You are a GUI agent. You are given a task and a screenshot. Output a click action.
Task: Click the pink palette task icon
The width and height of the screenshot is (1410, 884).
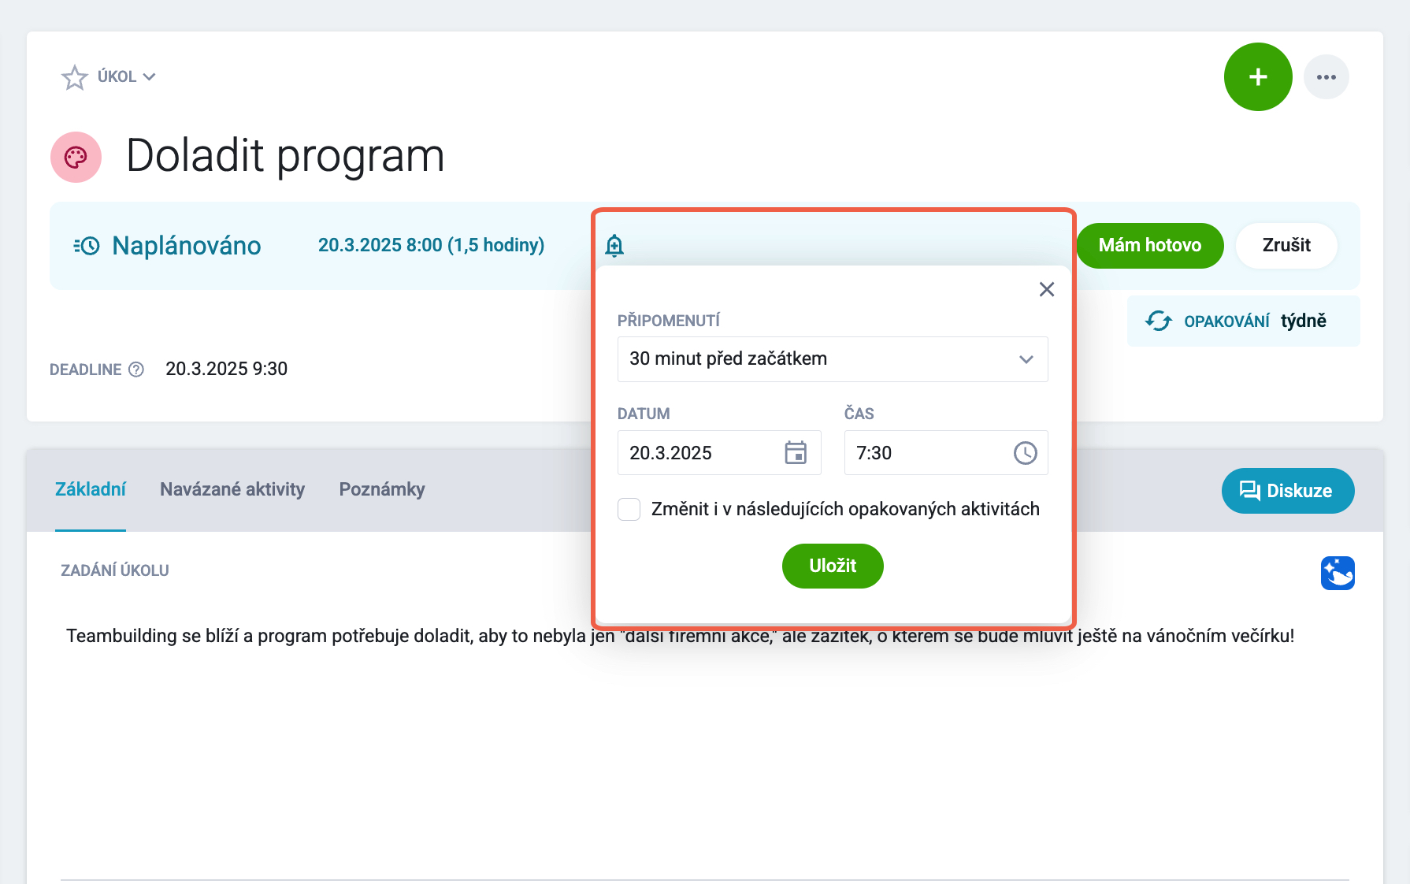pyautogui.click(x=76, y=158)
